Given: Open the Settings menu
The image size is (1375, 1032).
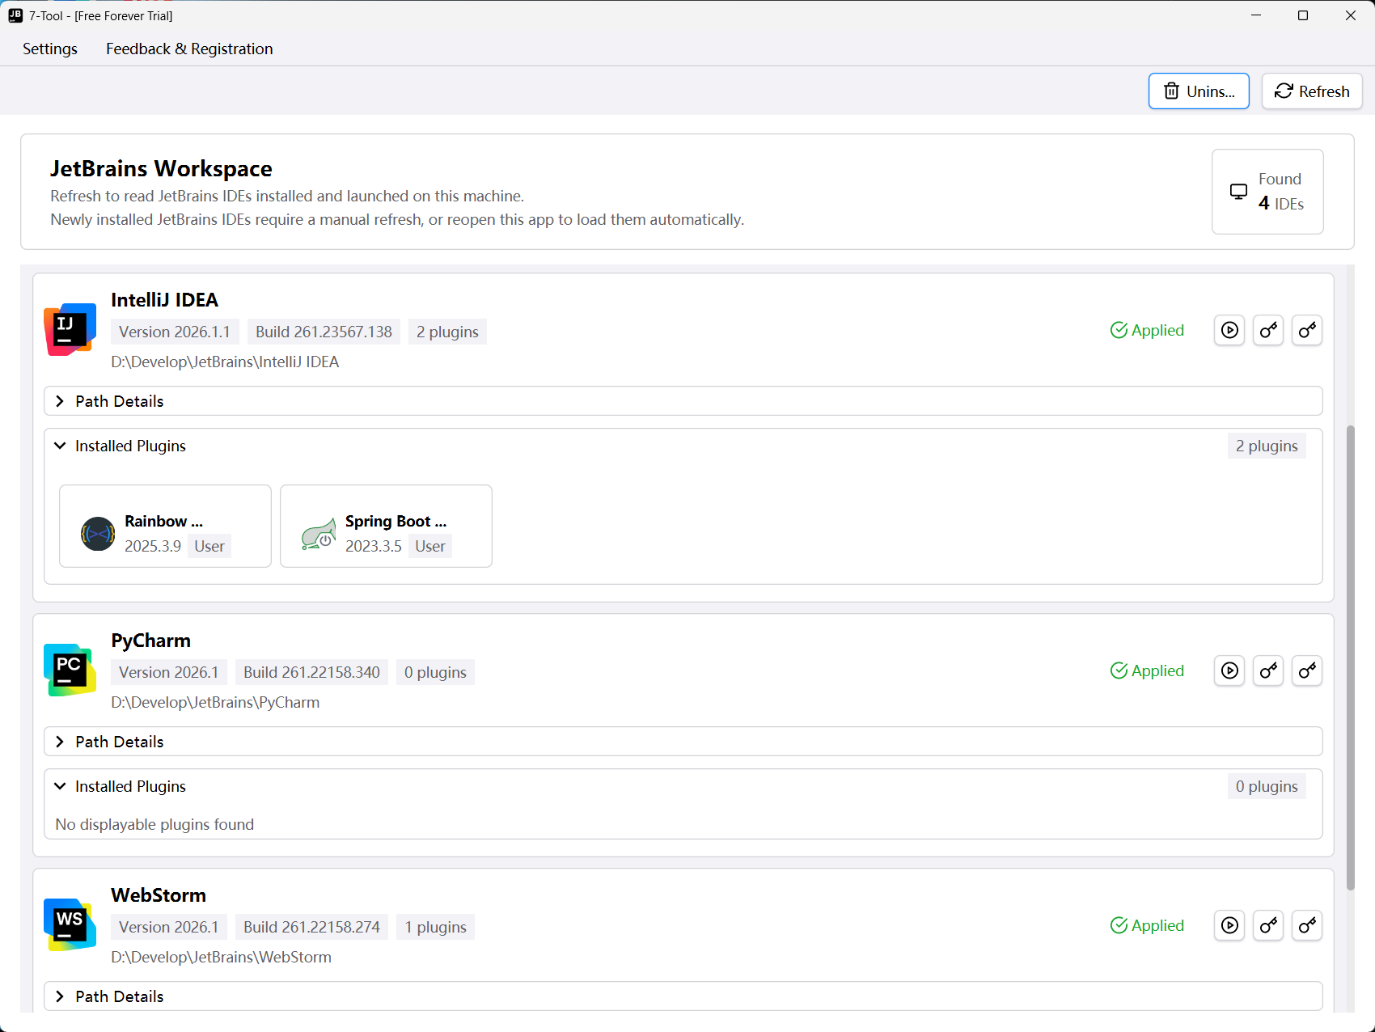Looking at the screenshot, I should [50, 49].
